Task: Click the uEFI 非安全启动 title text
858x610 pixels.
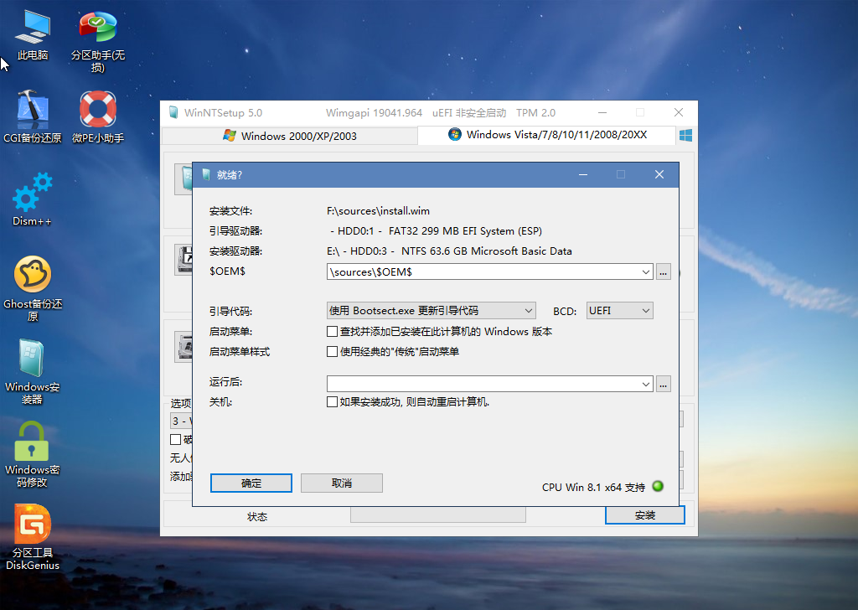Action: 469,113
